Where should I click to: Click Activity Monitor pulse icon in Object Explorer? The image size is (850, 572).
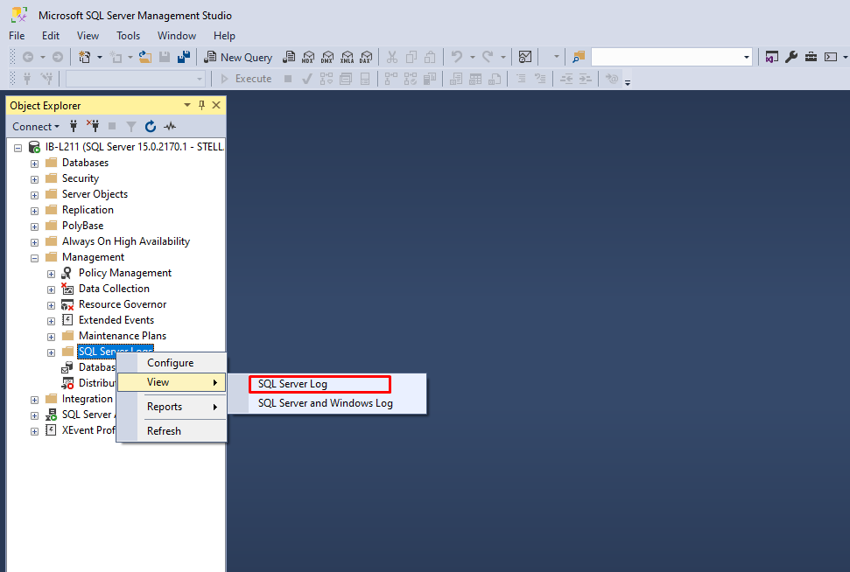170,126
